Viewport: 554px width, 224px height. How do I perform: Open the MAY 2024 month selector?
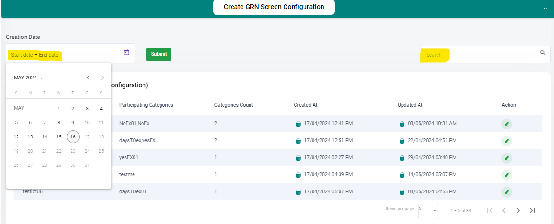pos(28,78)
